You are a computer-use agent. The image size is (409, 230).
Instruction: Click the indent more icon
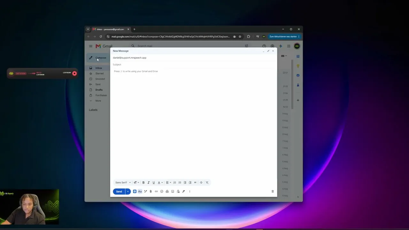click(x=190, y=182)
